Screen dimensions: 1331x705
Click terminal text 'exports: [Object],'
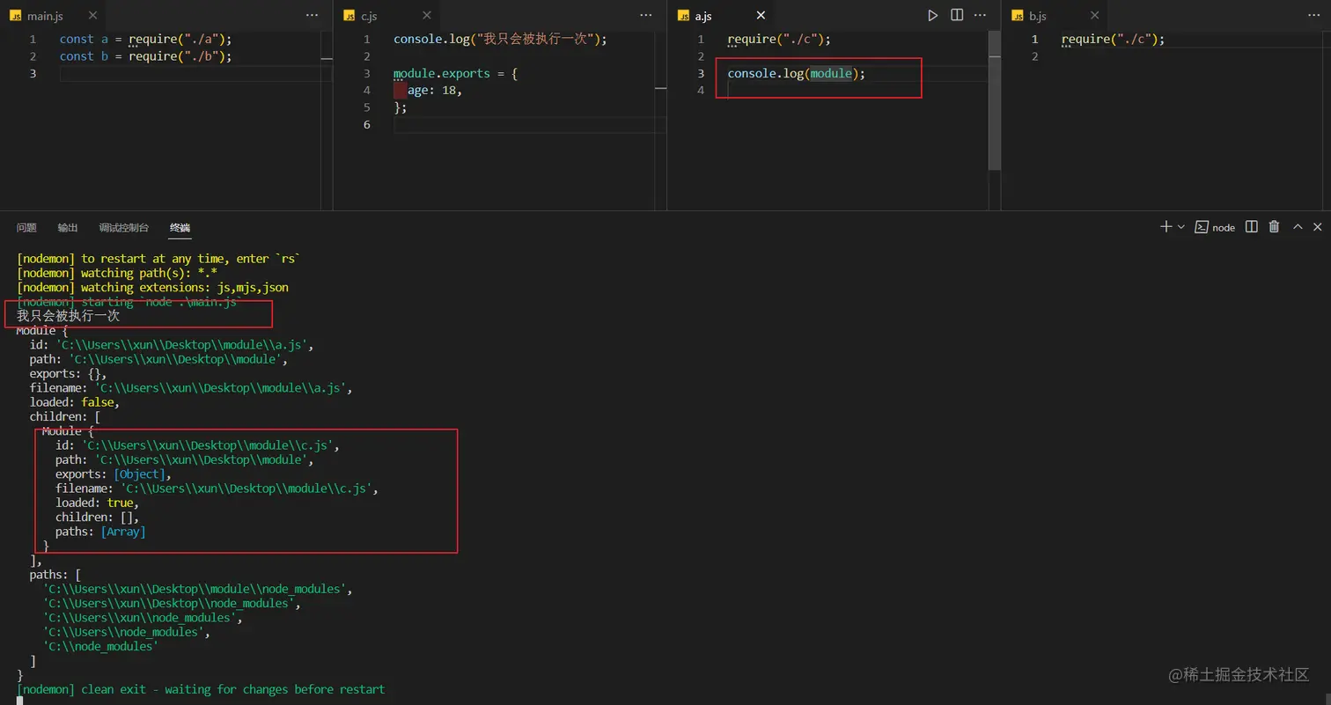click(x=114, y=474)
